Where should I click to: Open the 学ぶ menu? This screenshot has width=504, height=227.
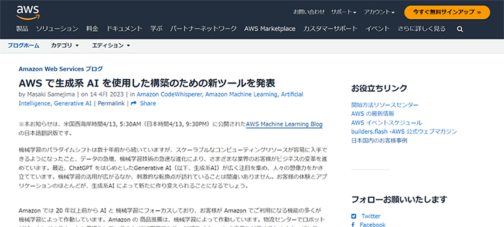(156, 29)
